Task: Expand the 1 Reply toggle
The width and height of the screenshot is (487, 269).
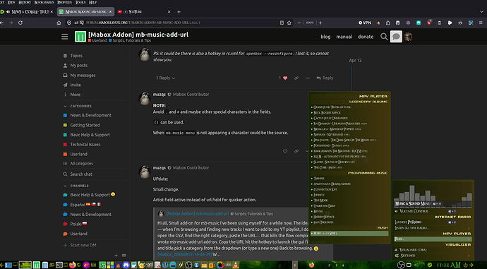Action: point(166,78)
